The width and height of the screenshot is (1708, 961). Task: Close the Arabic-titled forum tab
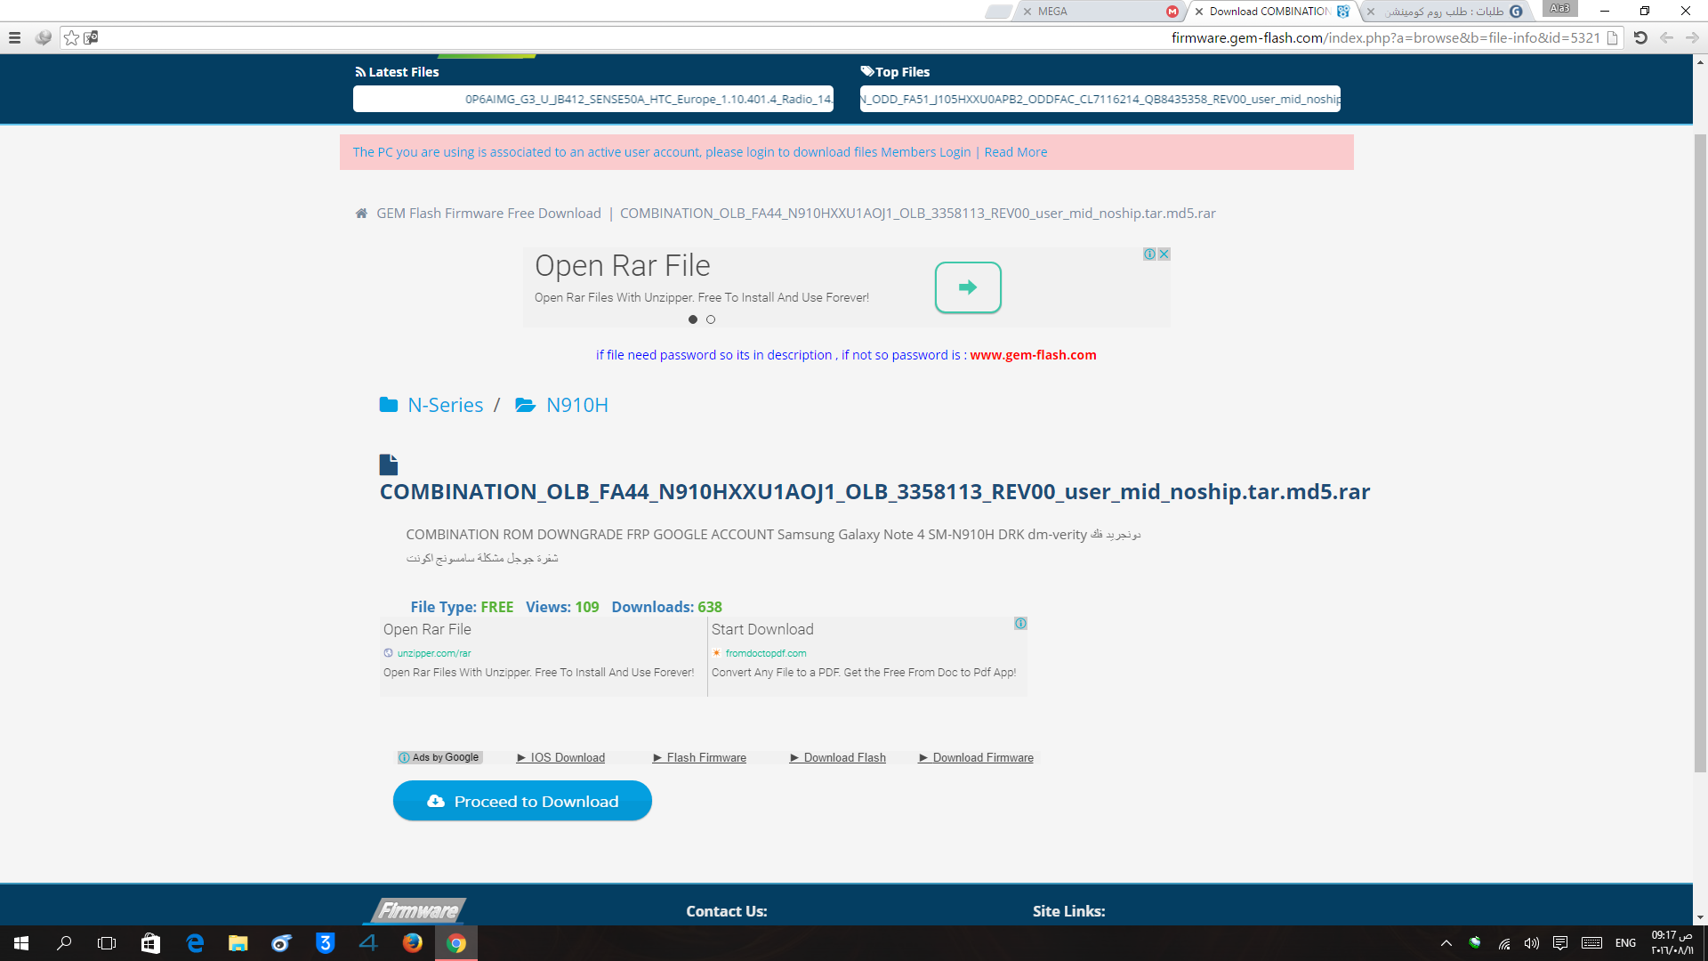coord(1371,12)
